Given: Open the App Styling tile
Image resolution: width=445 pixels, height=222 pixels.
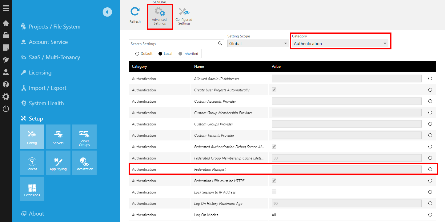Looking at the screenshot, I should point(58,163).
